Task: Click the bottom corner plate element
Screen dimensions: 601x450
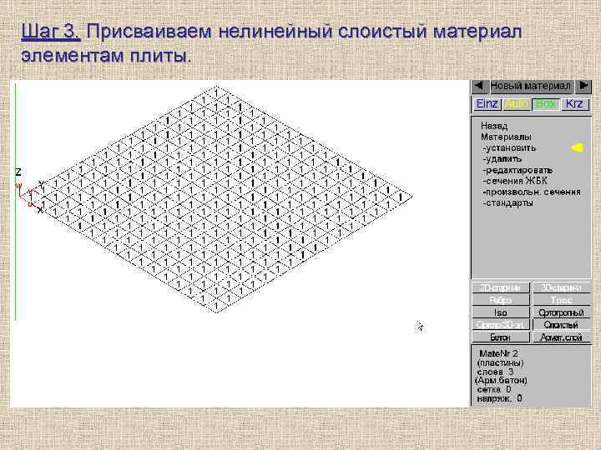Action: tap(216, 306)
